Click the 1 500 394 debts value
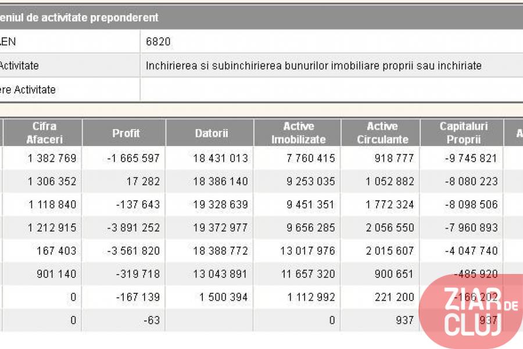Viewport: 523px width, 349px height. pyautogui.click(x=223, y=297)
